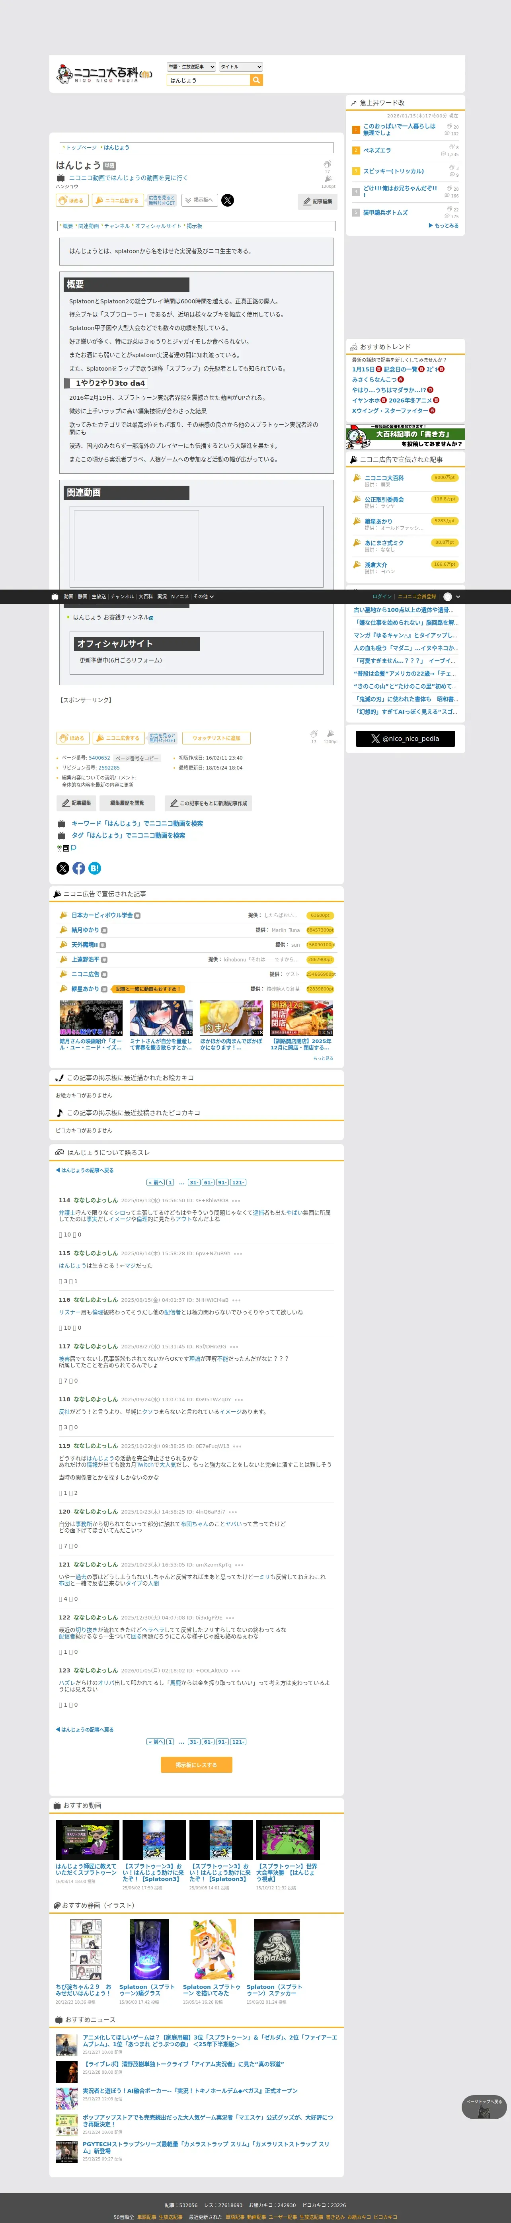Click the 編集履歴を閲覧 button
Image resolution: width=511 pixels, height=2223 pixels.
point(127,803)
